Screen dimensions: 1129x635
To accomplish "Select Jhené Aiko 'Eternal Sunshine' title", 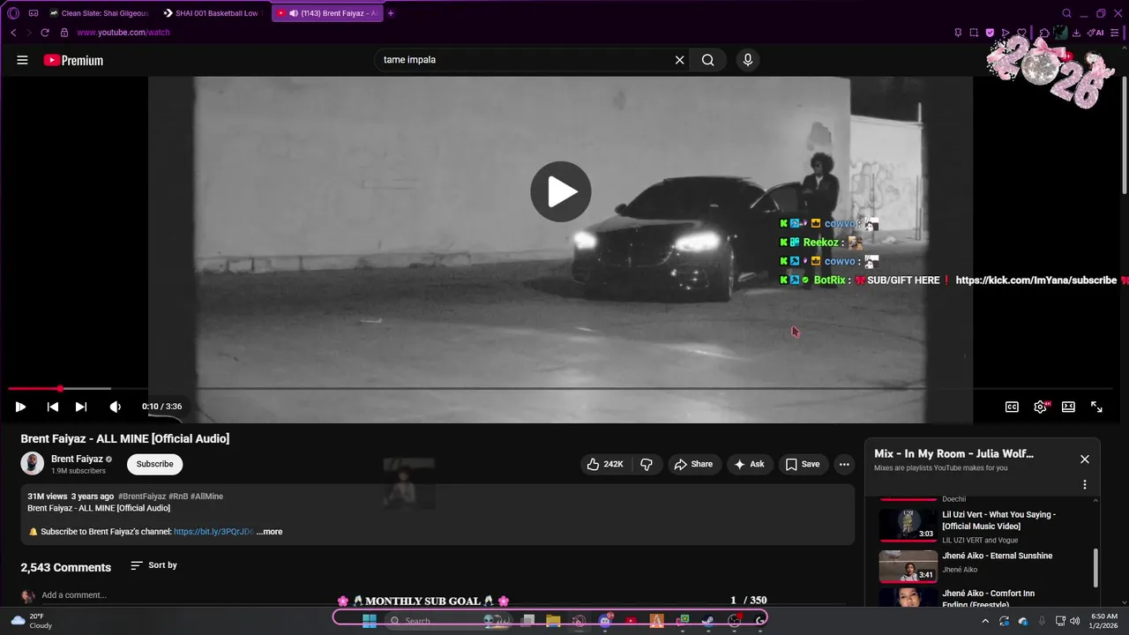I will (x=997, y=556).
